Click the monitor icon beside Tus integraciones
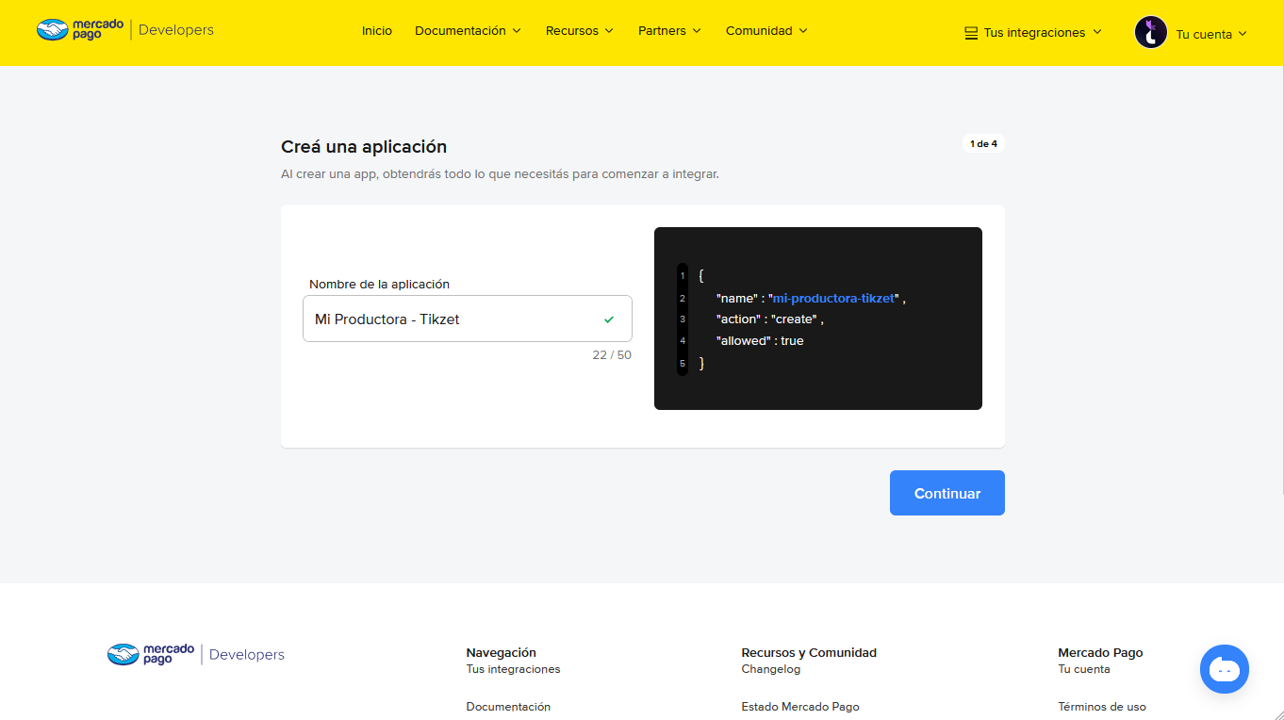Viewport: 1284px width, 720px height. (969, 31)
